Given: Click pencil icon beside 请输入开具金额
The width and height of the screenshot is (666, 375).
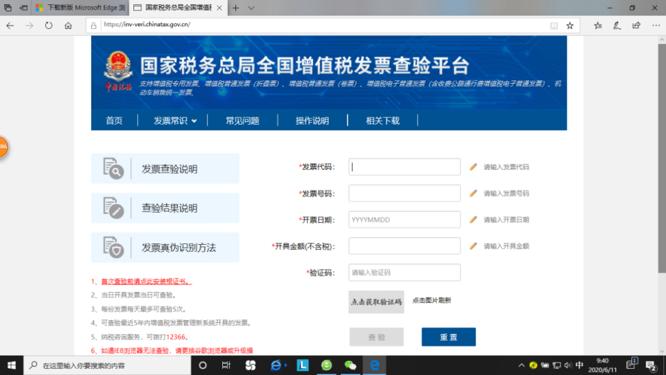Looking at the screenshot, I should (x=473, y=246).
